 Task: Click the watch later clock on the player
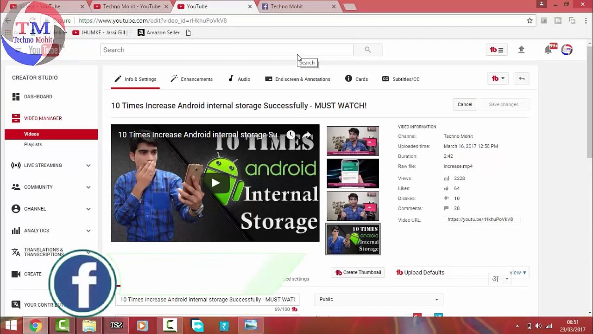(290, 135)
